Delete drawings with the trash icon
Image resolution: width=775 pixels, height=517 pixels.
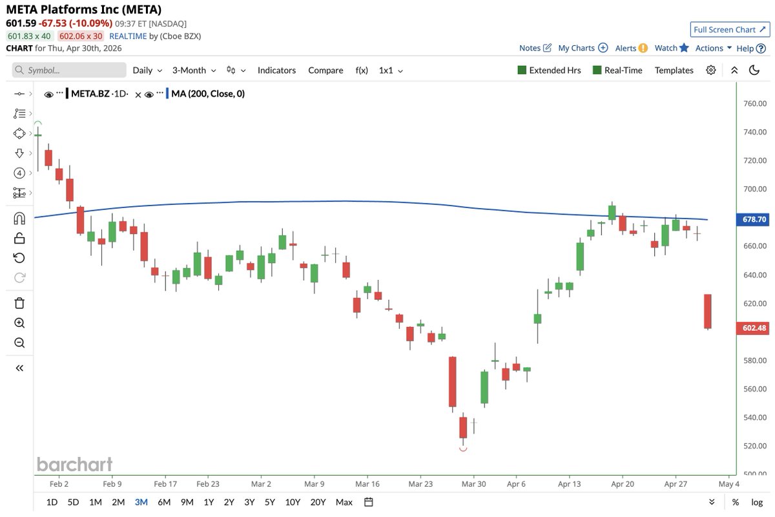tap(19, 303)
